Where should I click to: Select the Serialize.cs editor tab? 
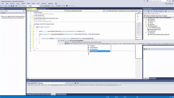click(x=30, y=9)
